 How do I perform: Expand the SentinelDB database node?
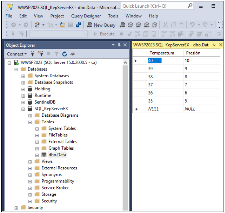pos(23,103)
